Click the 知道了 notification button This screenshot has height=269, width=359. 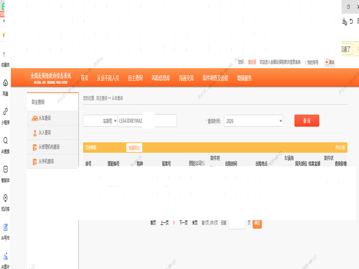(346, 49)
